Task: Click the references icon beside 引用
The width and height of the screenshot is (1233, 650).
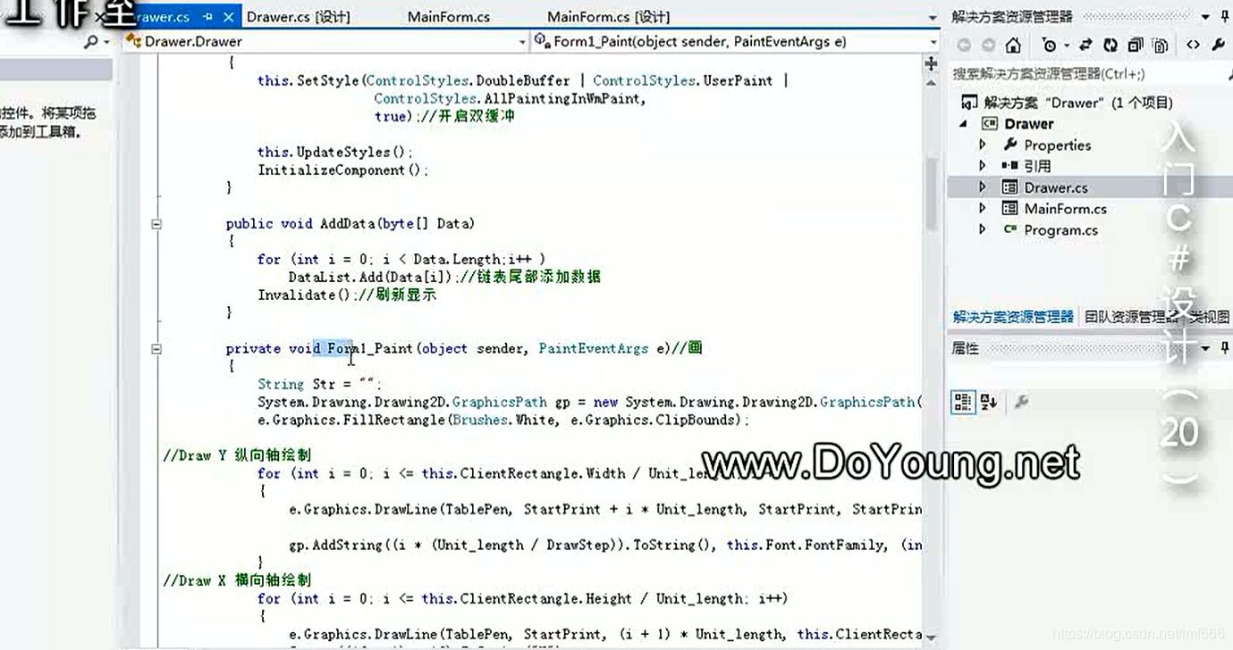Action: click(1009, 166)
